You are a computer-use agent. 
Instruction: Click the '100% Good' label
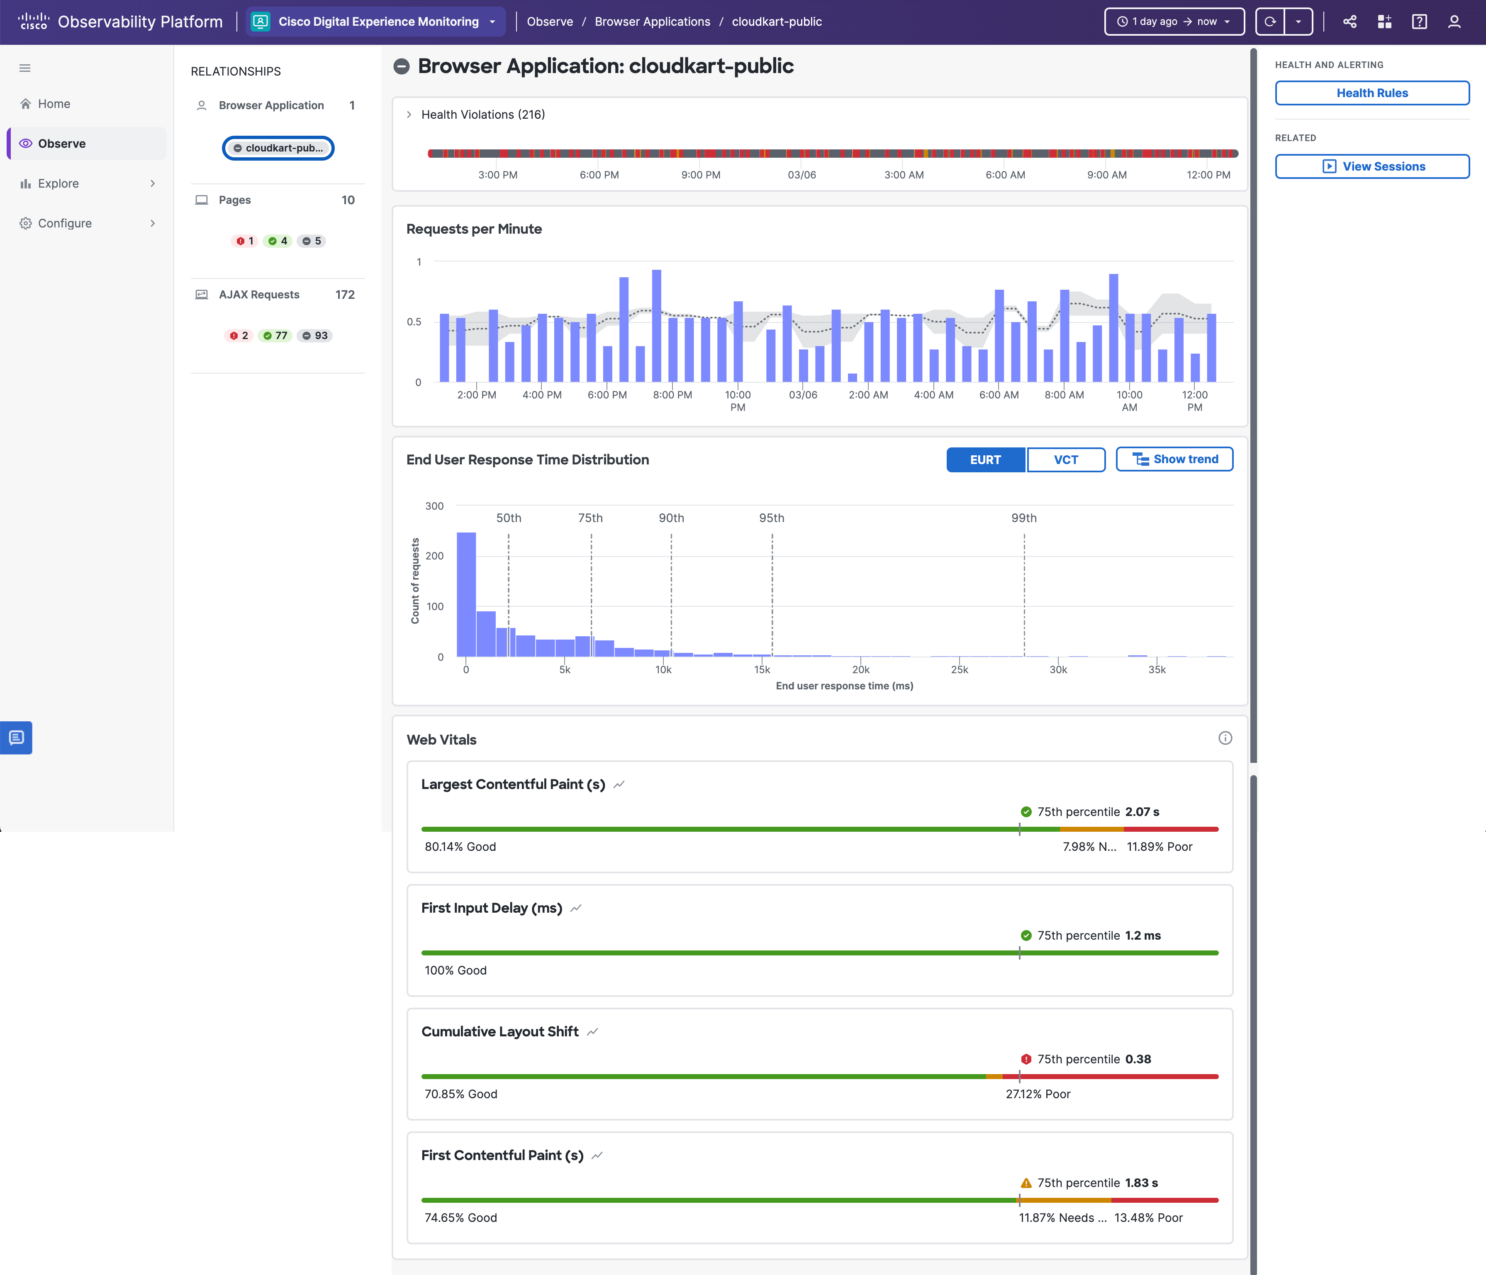tap(456, 971)
